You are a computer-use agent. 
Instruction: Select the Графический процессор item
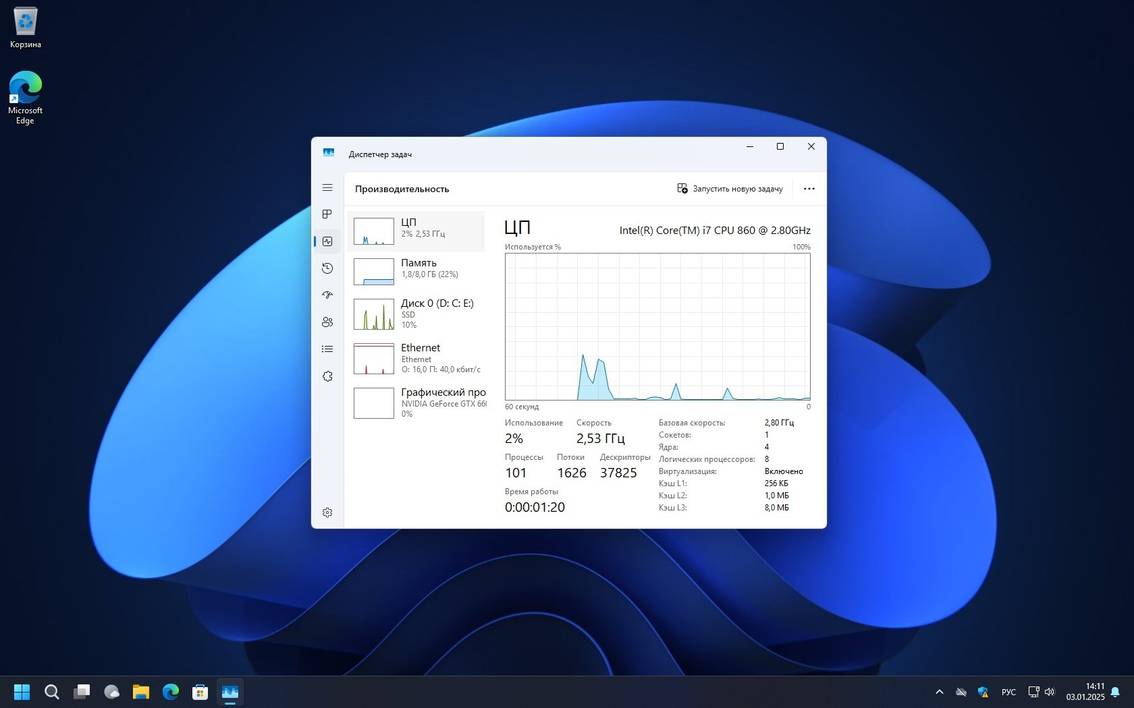pos(416,403)
